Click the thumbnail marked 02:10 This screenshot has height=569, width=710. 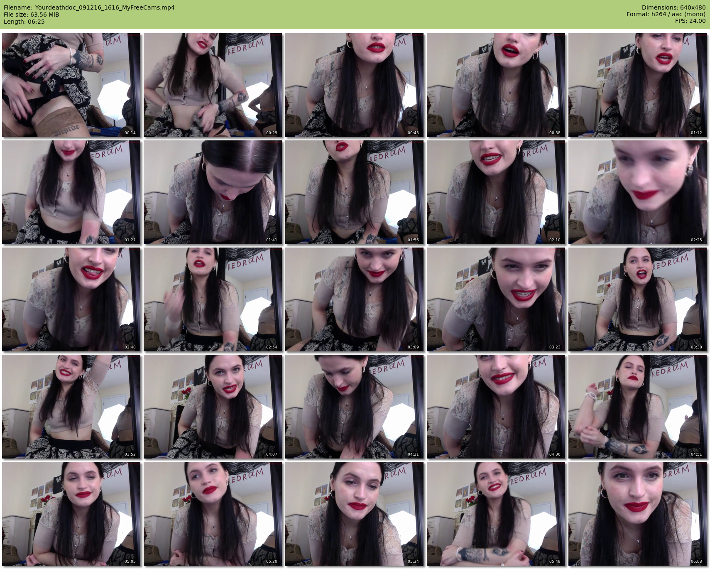(x=496, y=192)
